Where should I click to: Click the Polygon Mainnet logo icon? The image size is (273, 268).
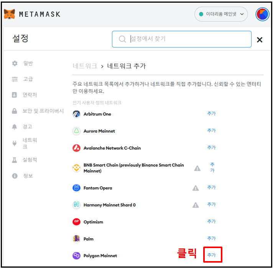click(76, 256)
